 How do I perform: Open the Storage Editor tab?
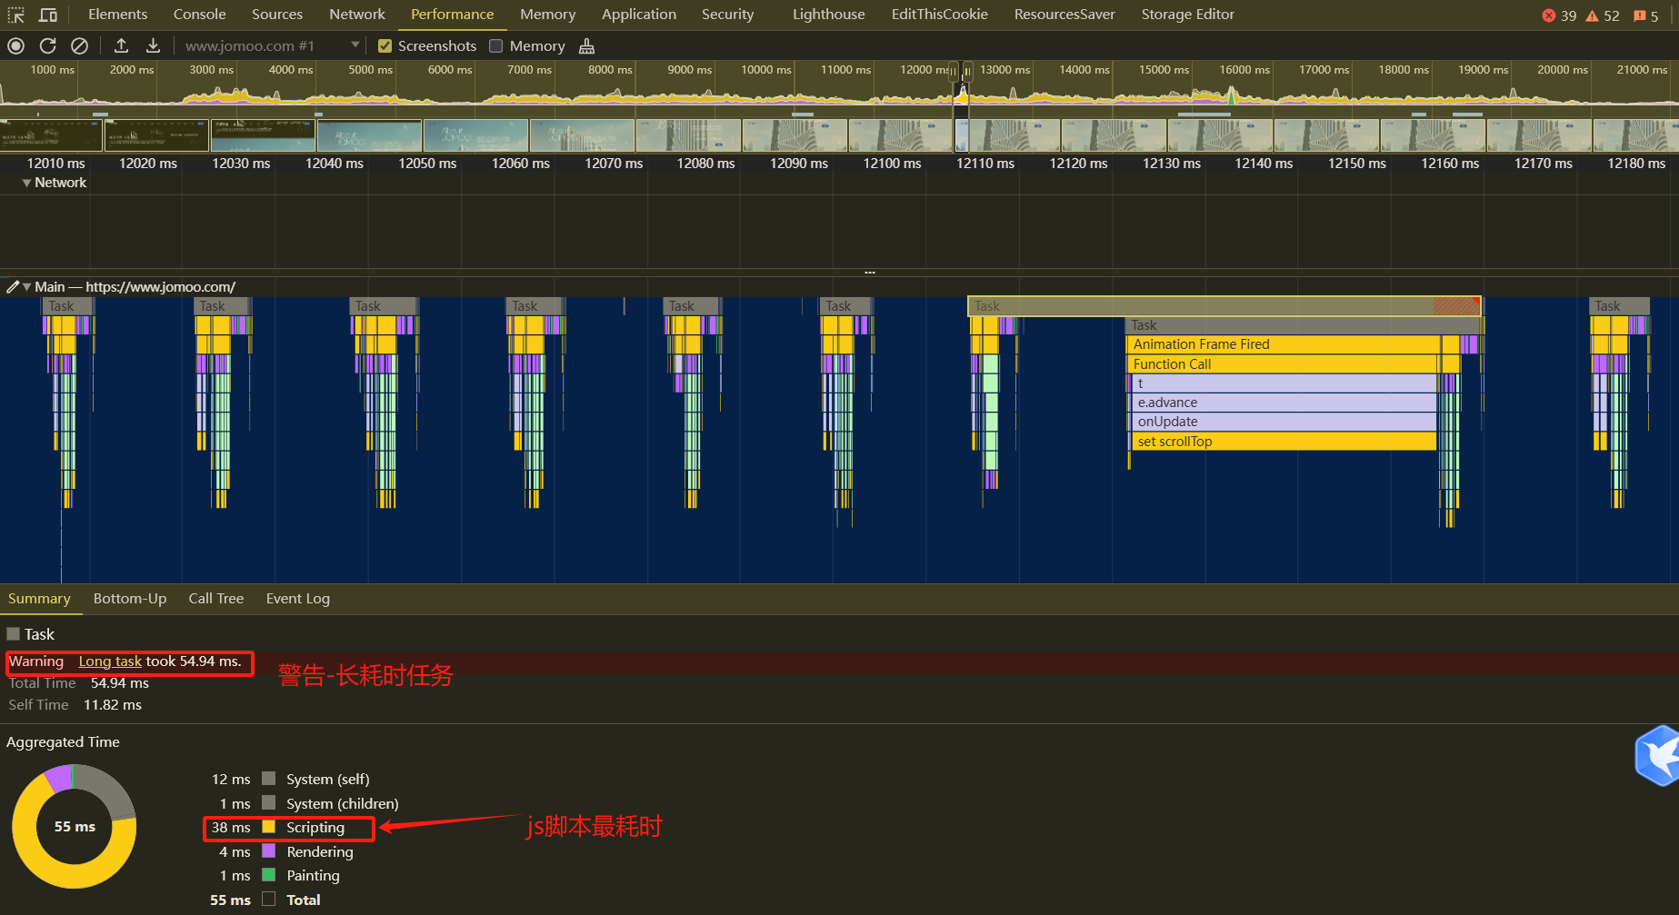coord(1188,15)
